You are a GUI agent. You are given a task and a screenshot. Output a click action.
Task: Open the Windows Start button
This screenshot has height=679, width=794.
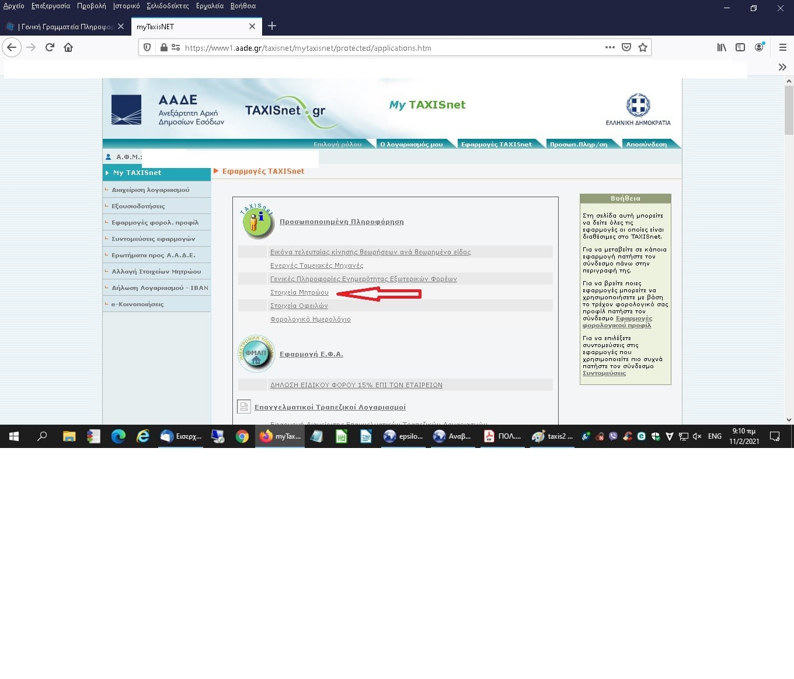tap(14, 436)
